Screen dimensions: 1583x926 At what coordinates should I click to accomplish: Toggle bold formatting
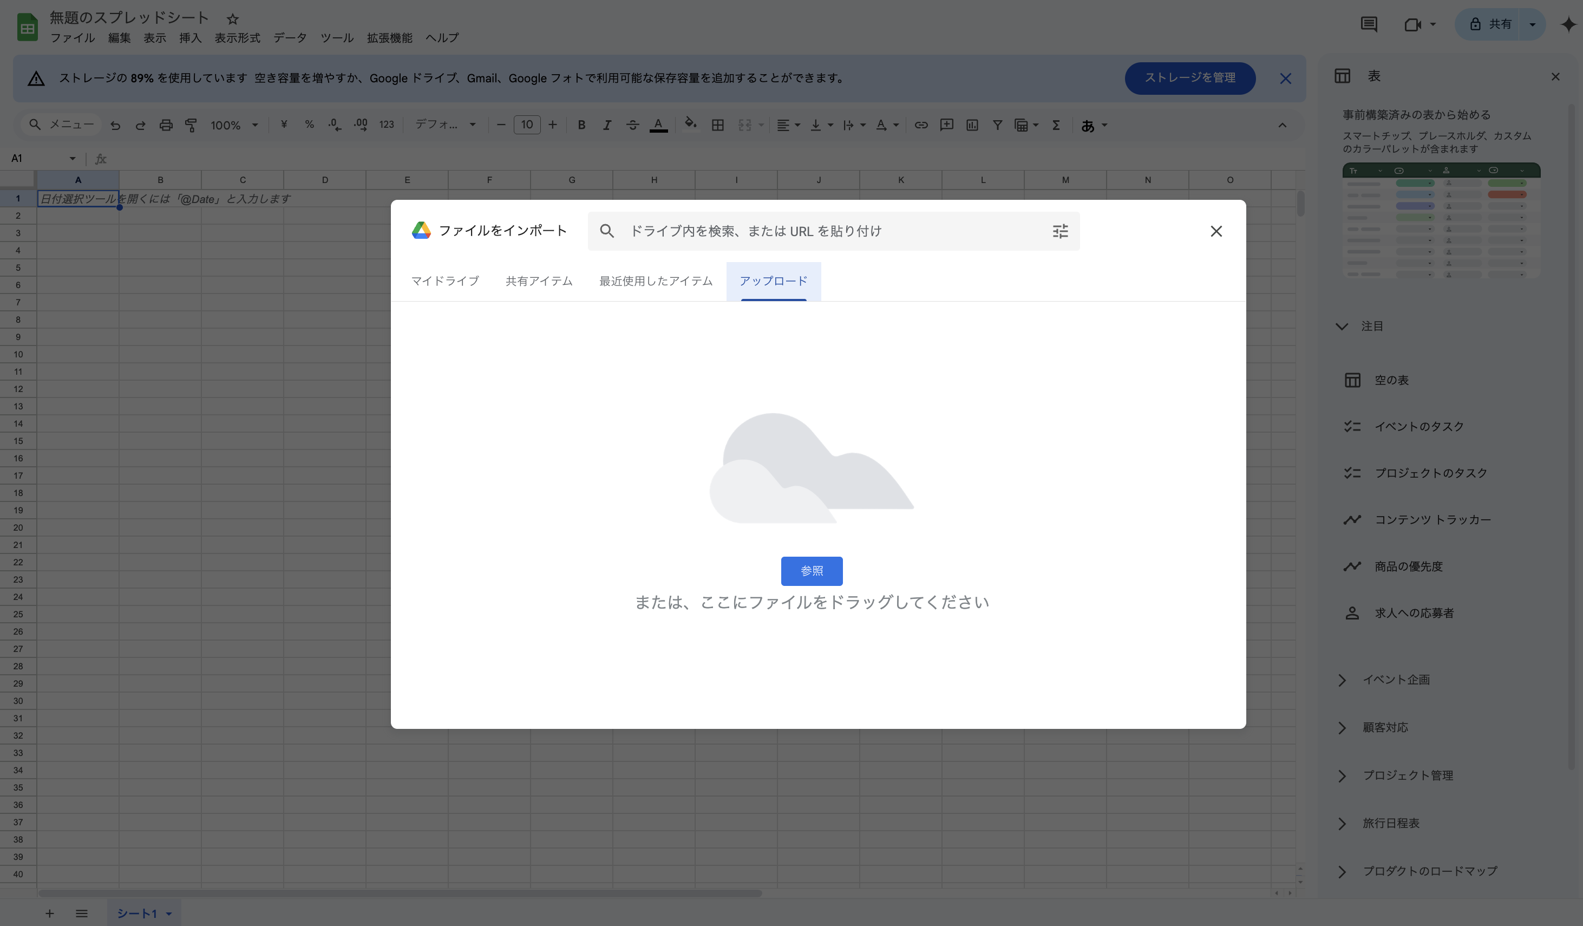click(x=581, y=125)
